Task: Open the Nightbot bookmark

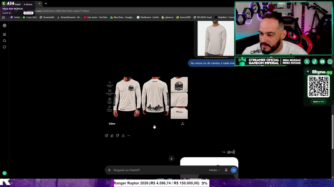Action: 224,17
